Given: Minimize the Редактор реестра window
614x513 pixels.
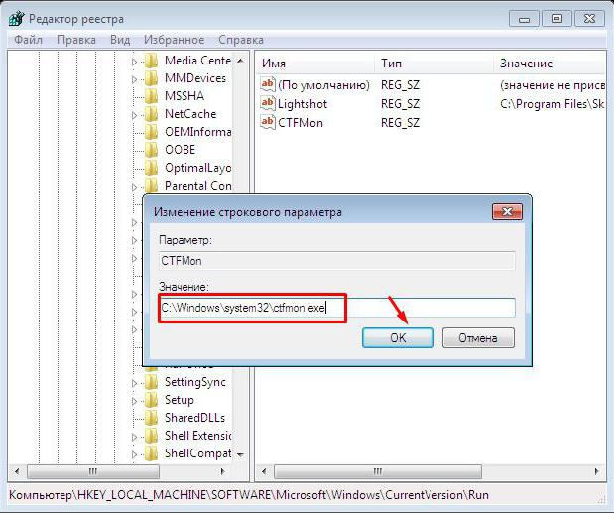Looking at the screenshot, I should (524, 19).
